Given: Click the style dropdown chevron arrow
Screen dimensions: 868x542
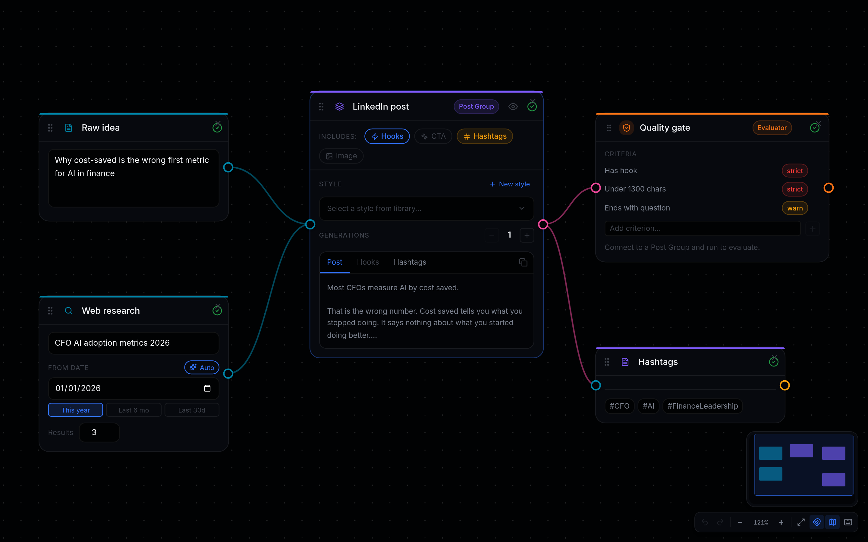Looking at the screenshot, I should click(522, 208).
